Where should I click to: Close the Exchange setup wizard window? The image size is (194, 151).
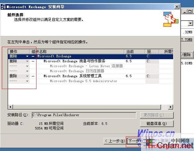click(x=177, y=7)
